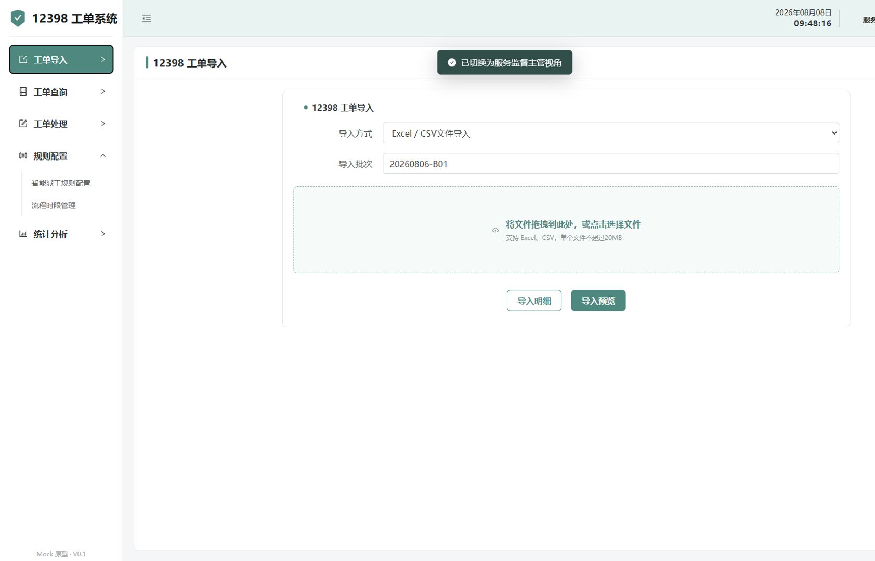Open the 导入方式 dropdown

pyautogui.click(x=610, y=133)
